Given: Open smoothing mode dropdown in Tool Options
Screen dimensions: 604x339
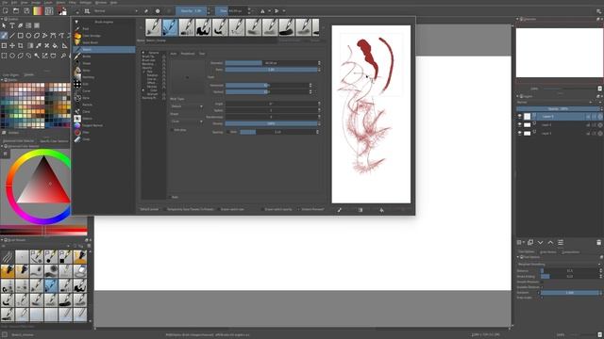Looking at the screenshot, I should [x=559, y=264].
